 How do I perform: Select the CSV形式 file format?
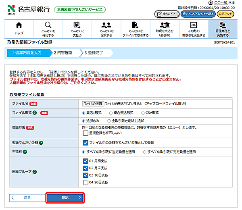coord(144,113)
